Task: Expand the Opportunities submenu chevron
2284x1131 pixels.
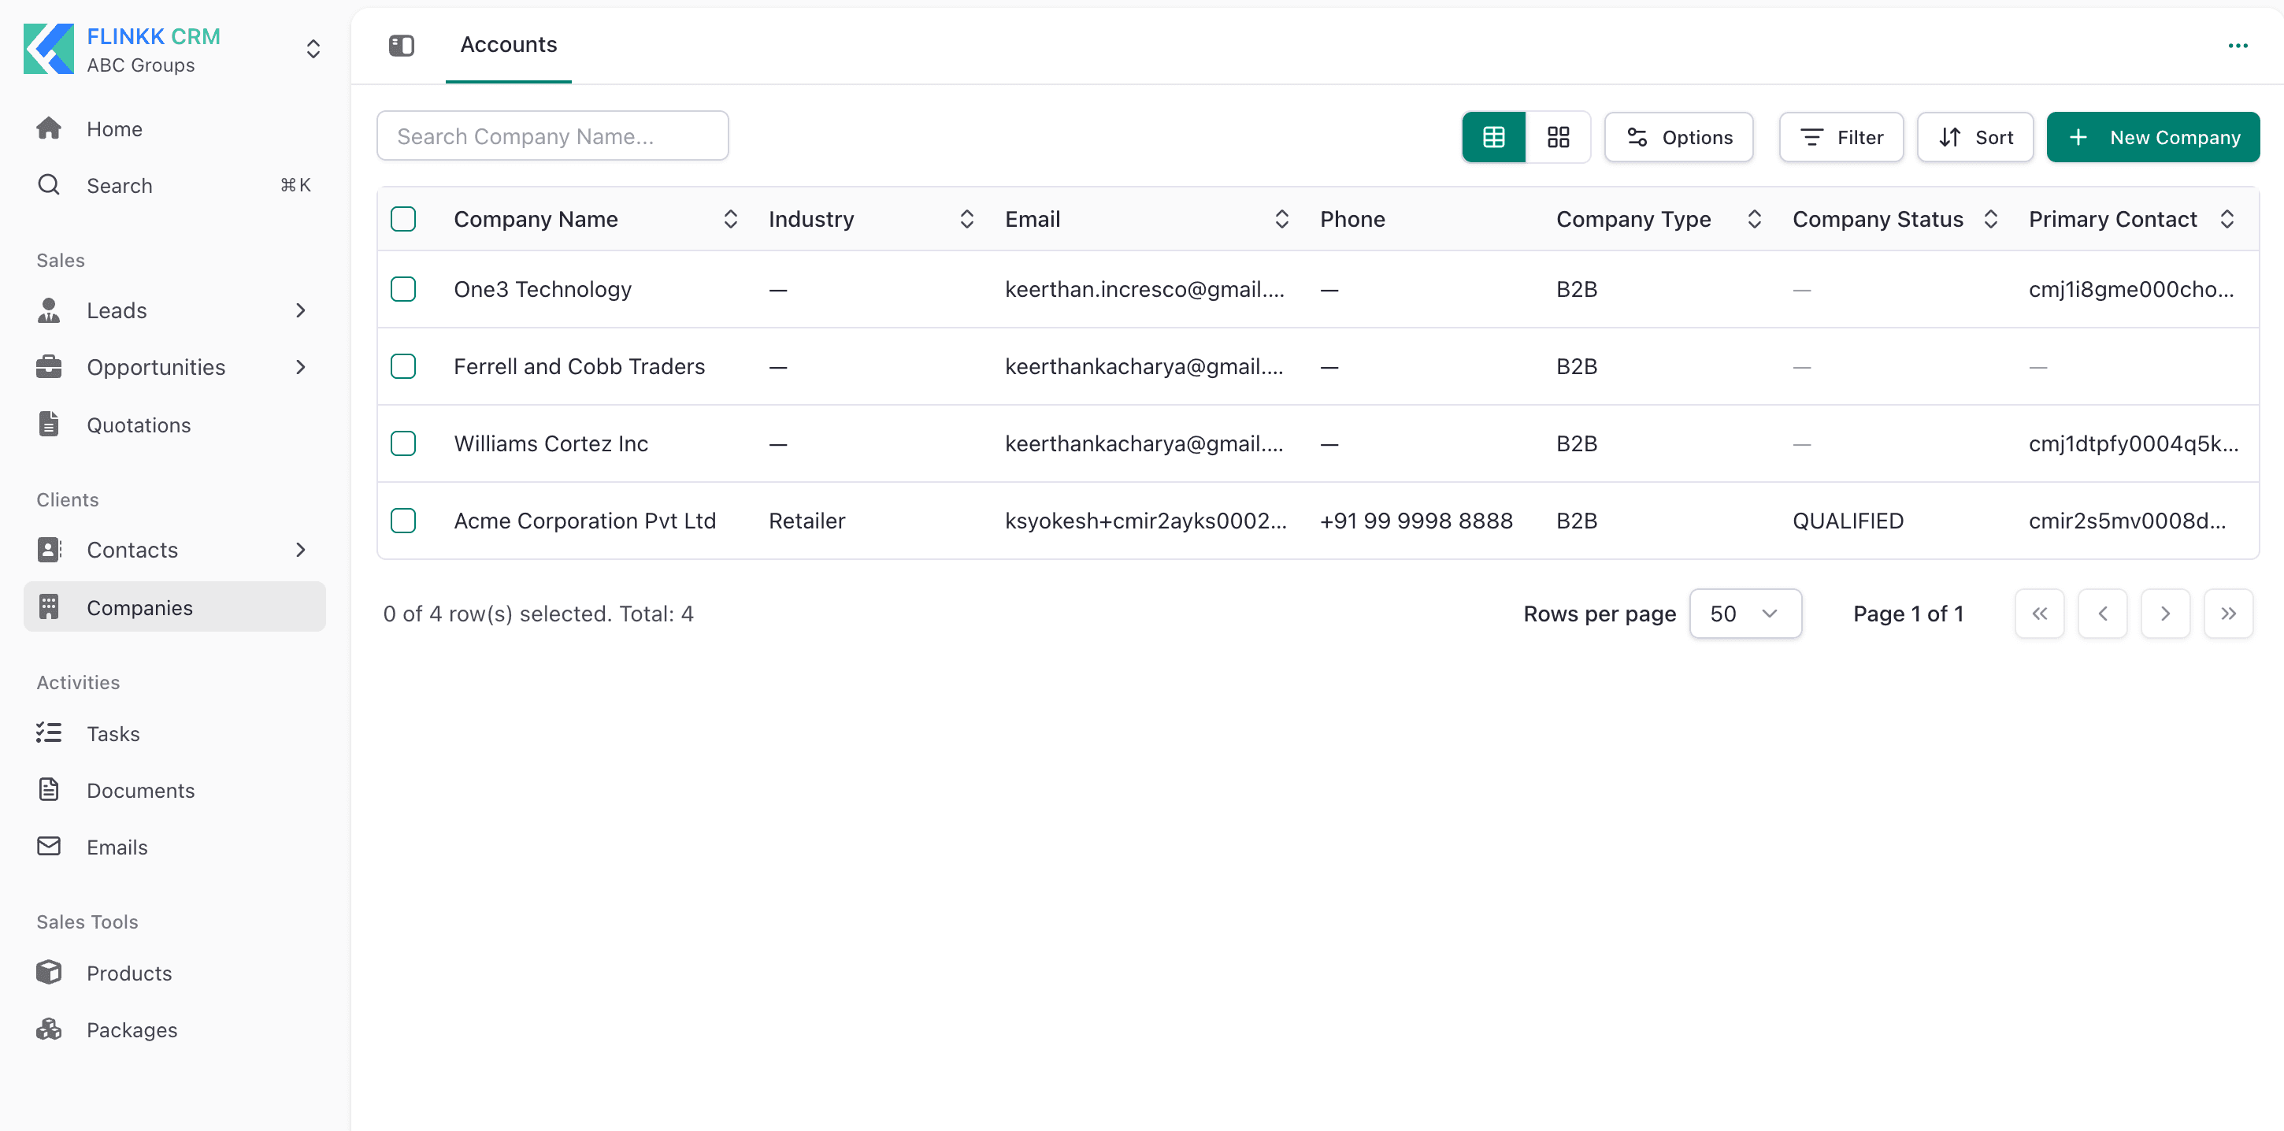Action: [301, 367]
